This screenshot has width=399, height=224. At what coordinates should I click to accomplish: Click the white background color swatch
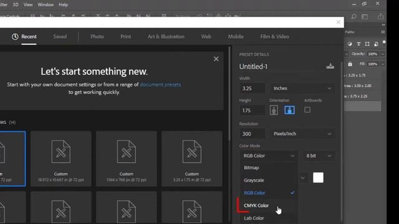coord(318,177)
